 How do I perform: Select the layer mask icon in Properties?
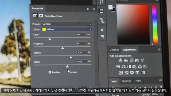pyautogui.click(x=41, y=16)
